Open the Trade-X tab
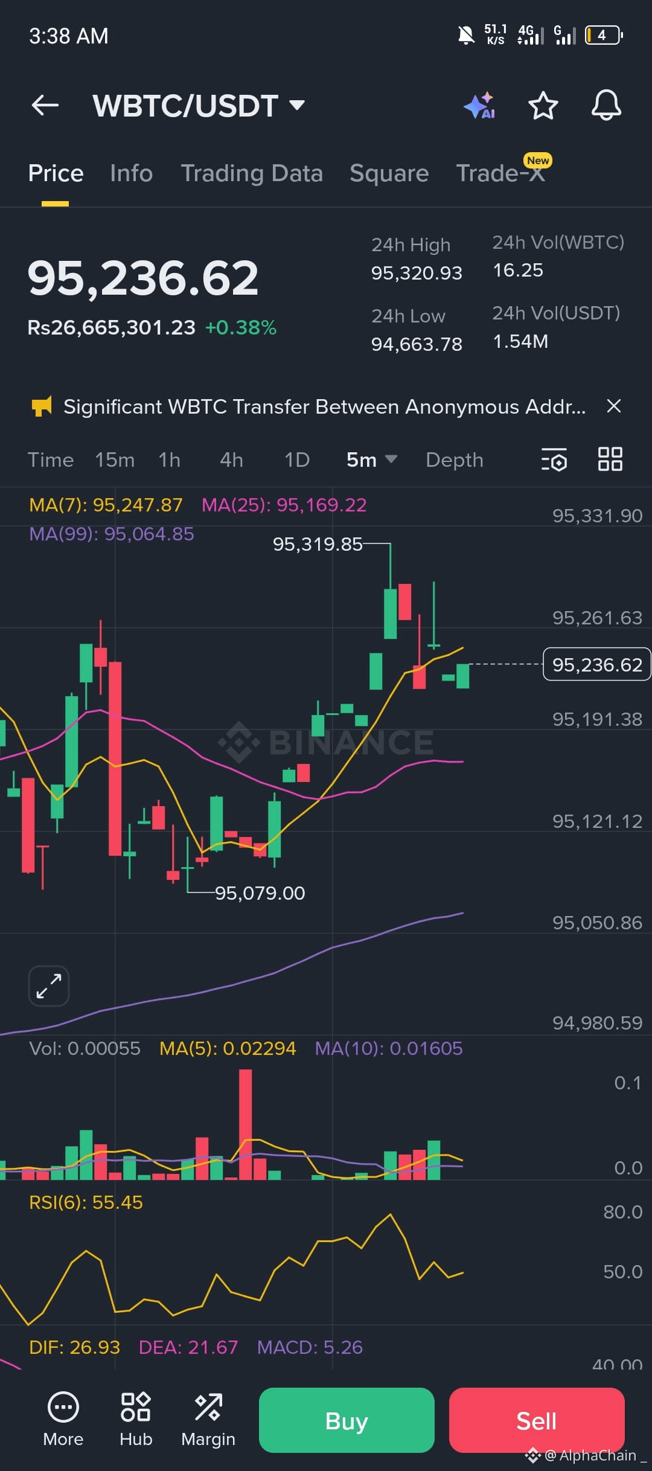Image resolution: width=652 pixels, height=1471 pixels. (501, 173)
